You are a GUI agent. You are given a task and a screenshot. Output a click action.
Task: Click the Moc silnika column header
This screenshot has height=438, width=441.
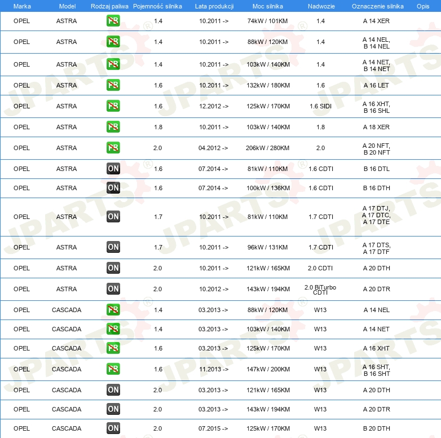point(268,6)
